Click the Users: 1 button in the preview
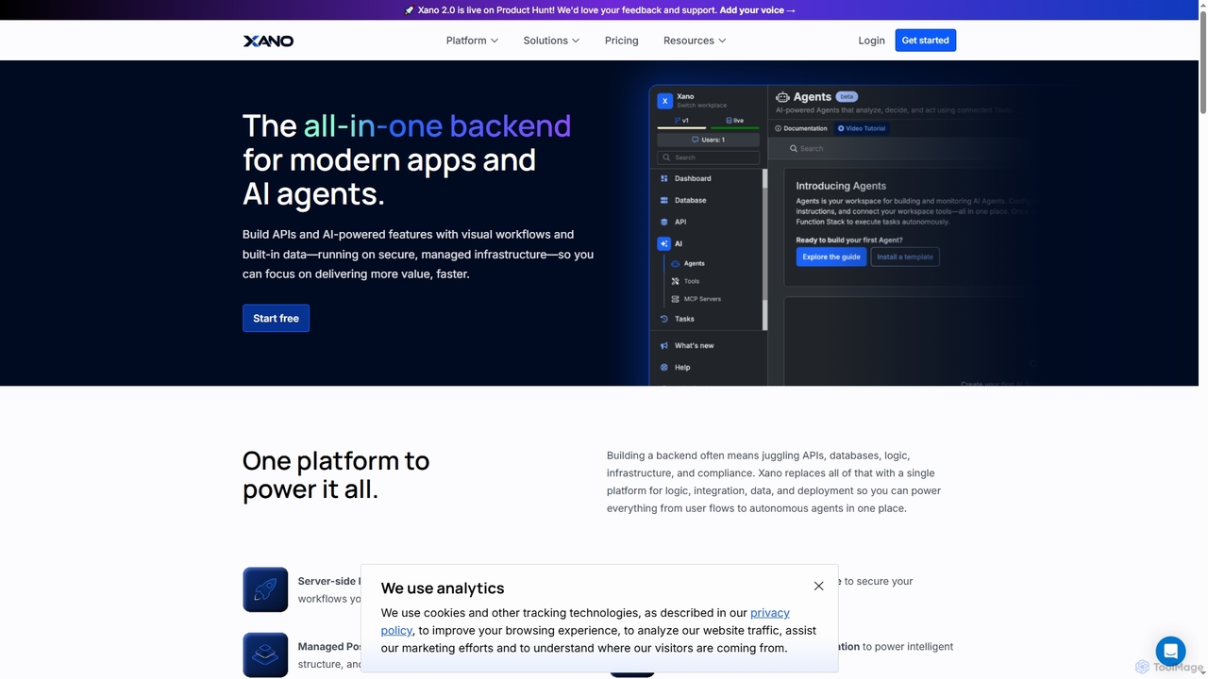The image size is (1208, 679). click(708, 140)
